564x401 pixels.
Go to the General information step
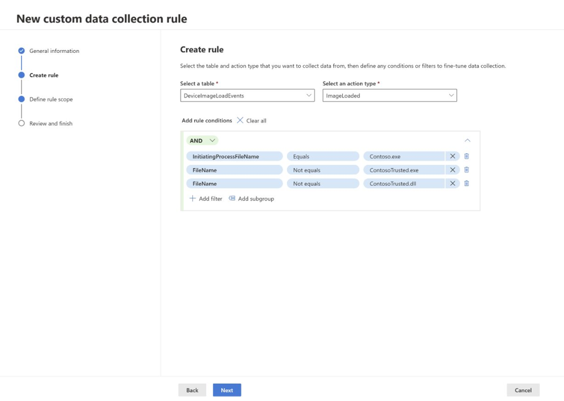pyautogui.click(x=54, y=51)
